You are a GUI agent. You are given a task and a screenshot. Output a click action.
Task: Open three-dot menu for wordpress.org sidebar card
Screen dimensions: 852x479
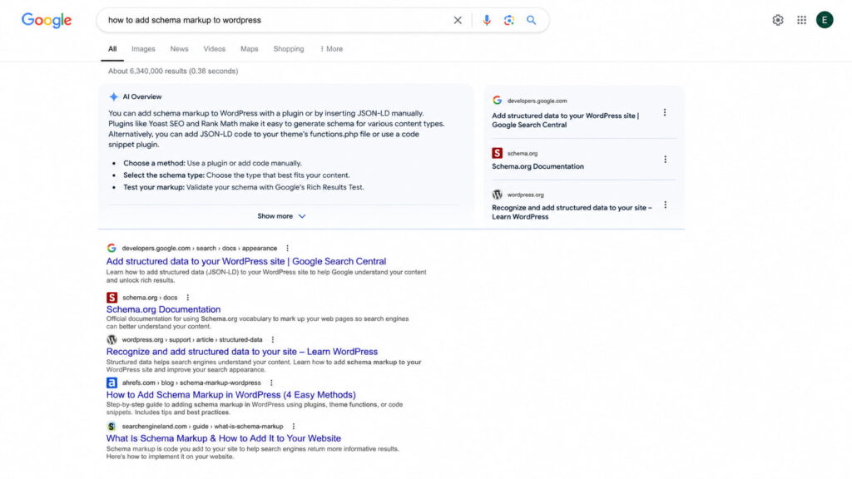[x=665, y=205]
